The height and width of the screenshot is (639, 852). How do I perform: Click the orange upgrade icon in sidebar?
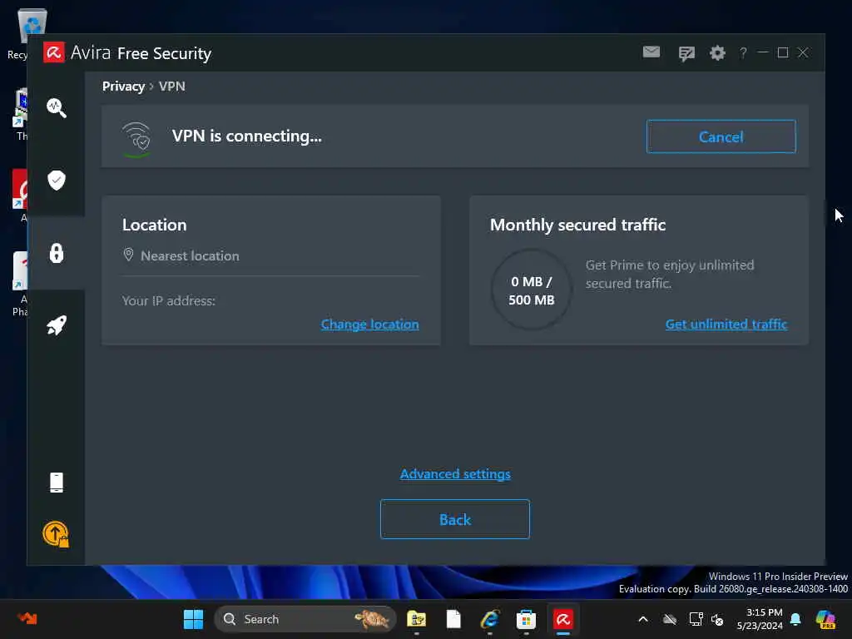point(56,534)
